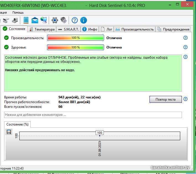This screenshot has width=196, height=174.
Task: Save the graph using the floppy icon
Action: coord(9,132)
